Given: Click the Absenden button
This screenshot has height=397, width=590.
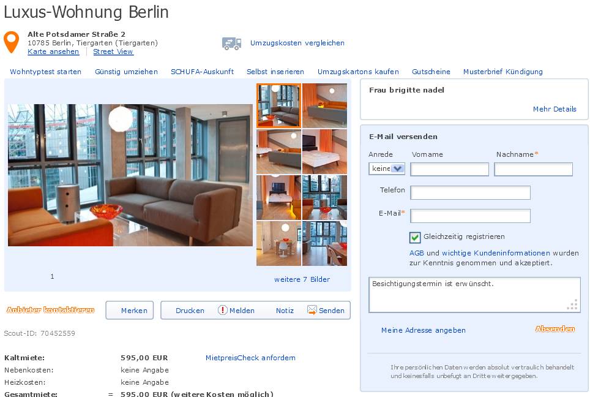Looking at the screenshot, I should pos(555,329).
